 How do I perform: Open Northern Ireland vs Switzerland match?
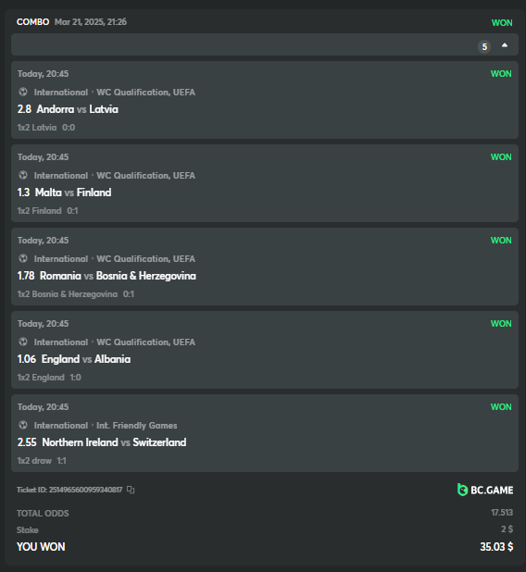[x=114, y=442]
